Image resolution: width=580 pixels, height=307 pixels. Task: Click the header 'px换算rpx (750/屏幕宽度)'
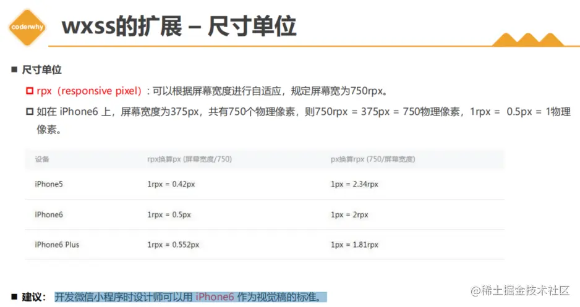(x=373, y=159)
